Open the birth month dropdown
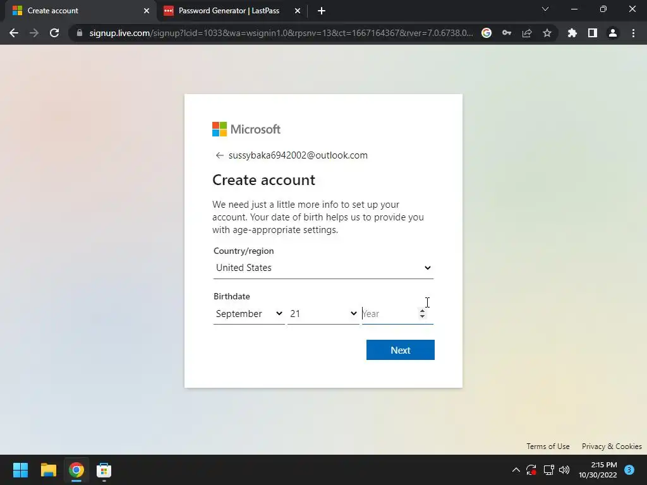The image size is (647, 485). 249,314
